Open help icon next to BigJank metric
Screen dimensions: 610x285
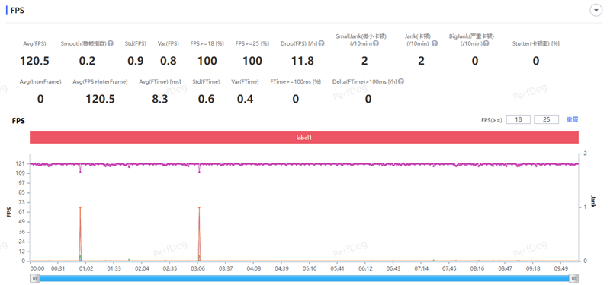[x=486, y=43]
